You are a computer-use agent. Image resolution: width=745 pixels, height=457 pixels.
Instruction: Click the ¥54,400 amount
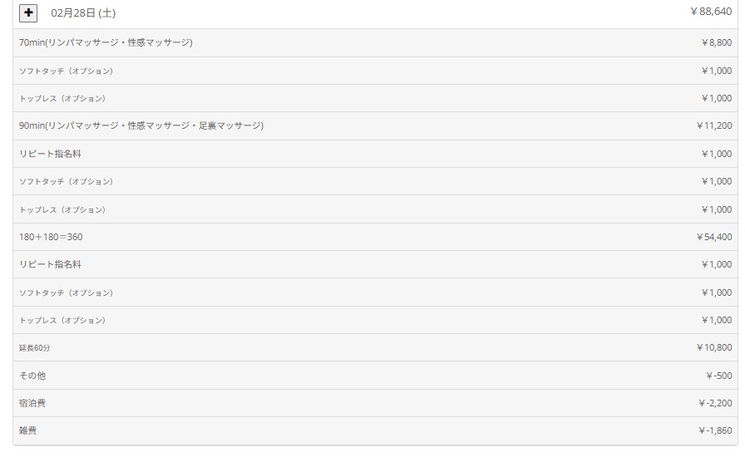pos(713,237)
